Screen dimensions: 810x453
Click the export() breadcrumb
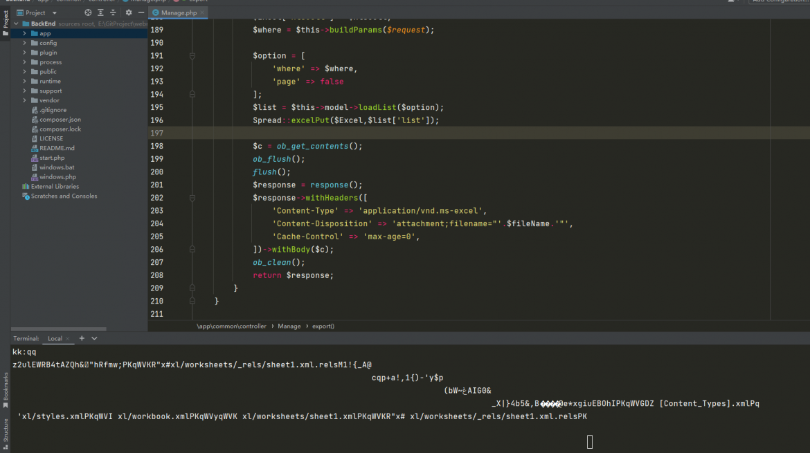(x=323, y=326)
